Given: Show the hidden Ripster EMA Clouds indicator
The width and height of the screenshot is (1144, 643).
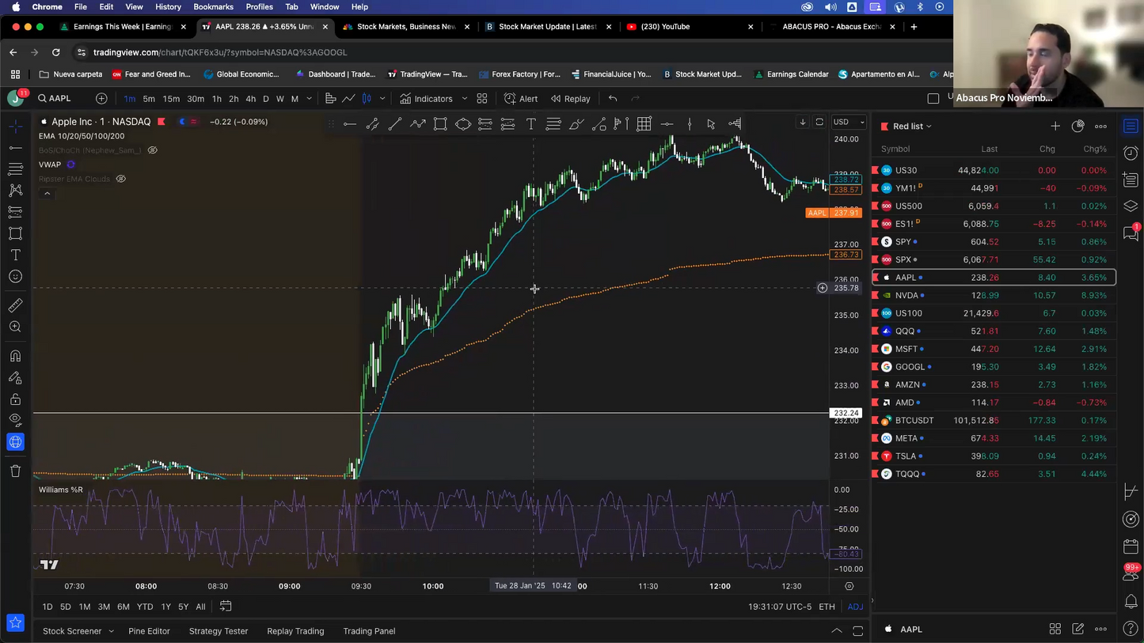Looking at the screenshot, I should point(121,179).
